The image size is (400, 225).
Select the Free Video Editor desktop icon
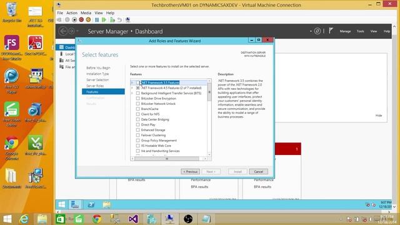[x=12, y=114]
